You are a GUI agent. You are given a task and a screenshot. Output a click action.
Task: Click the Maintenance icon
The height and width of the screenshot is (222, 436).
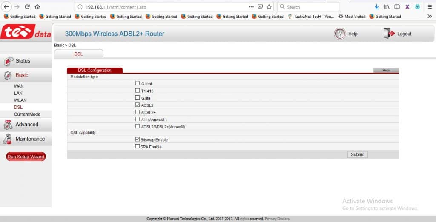(x=8, y=139)
